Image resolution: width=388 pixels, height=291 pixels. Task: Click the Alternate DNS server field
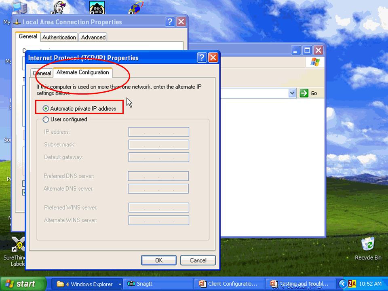(x=158, y=189)
